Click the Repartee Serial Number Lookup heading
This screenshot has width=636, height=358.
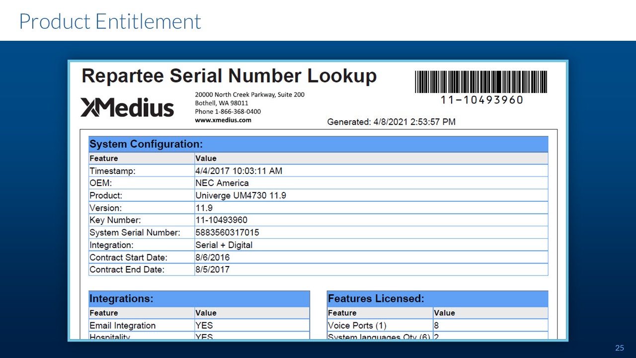click(x=229, y=76)
